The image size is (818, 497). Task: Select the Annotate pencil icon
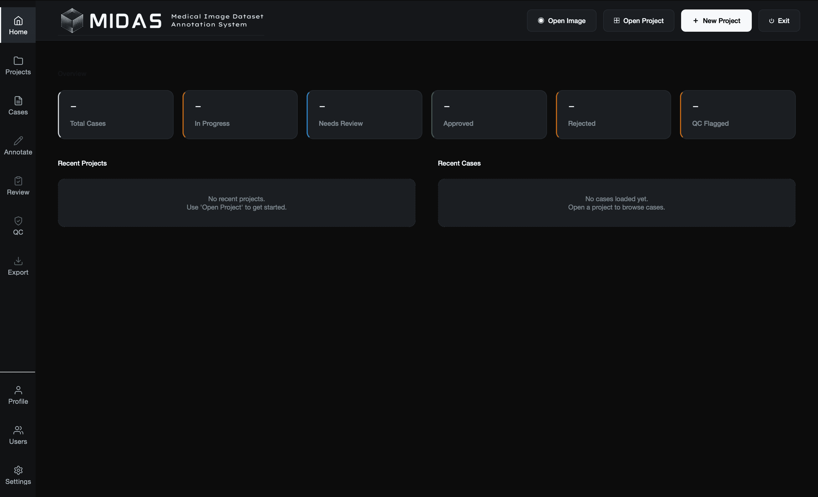(18, 141)
